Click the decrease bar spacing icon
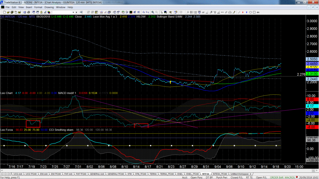Screen dimensions: 319x179 coord(148,12)
